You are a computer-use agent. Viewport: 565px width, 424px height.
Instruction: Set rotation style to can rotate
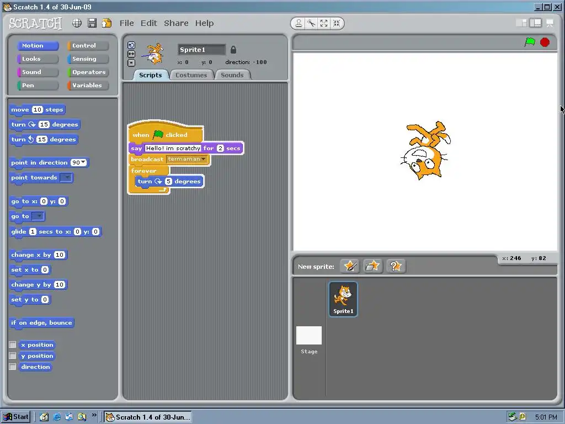tap(131, 45)
